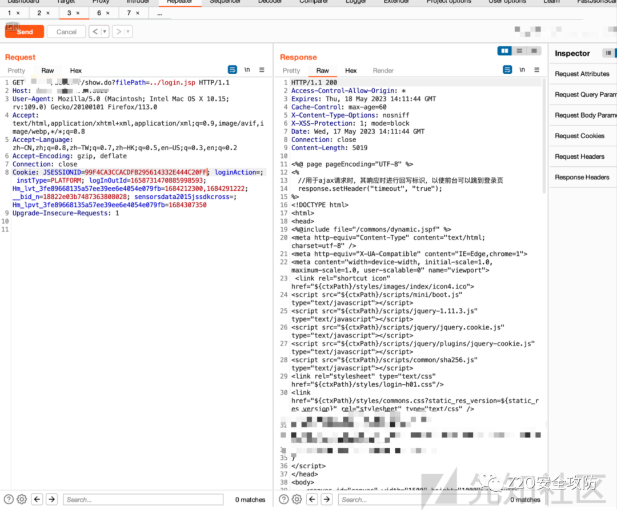Click the orange Send button
Image resolution: width=617 pixels, height=510 pixels.
click(25, 31)
